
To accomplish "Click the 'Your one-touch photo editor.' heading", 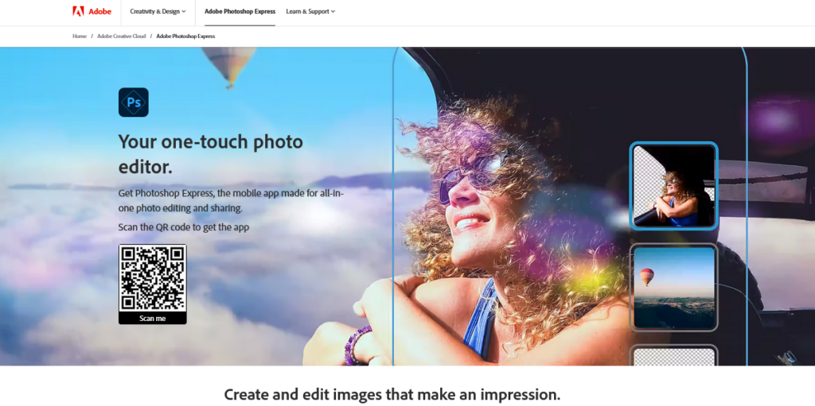I will (210, 154).
